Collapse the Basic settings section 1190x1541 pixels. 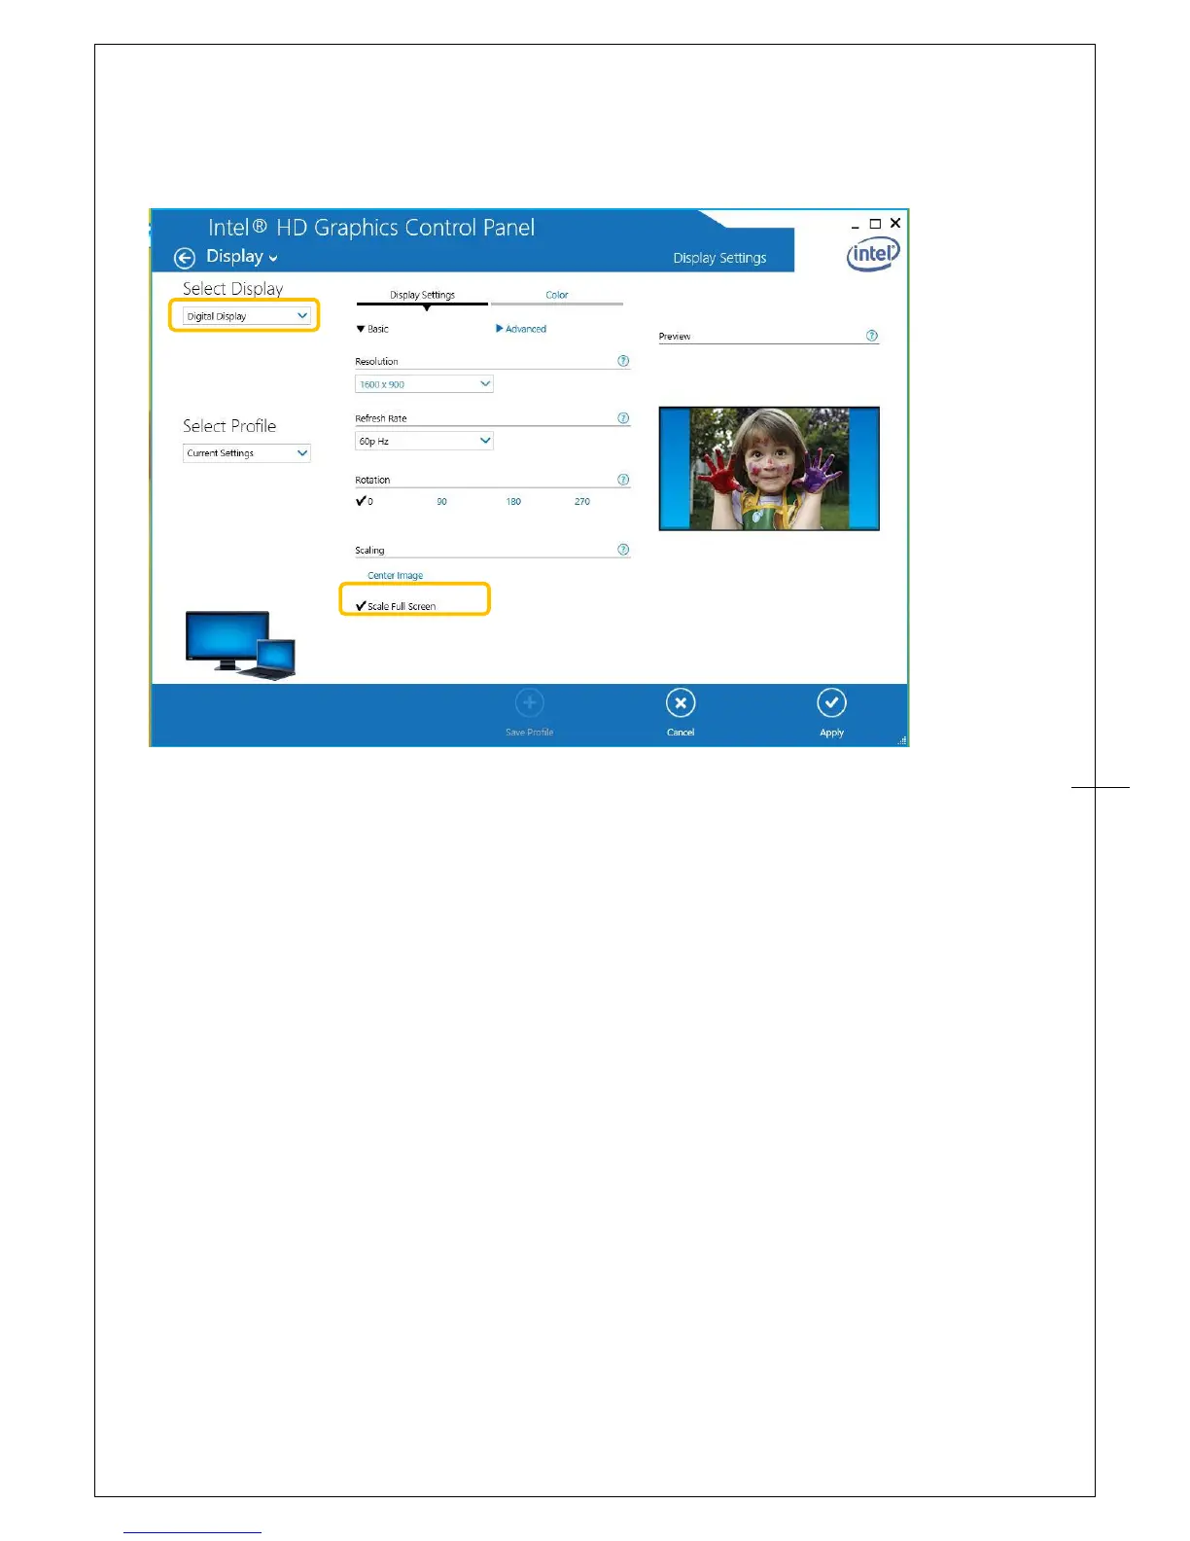click(372, 329)
